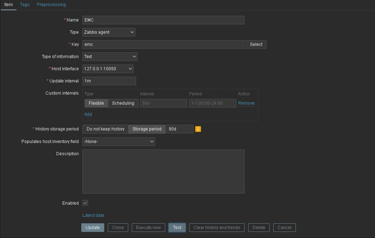Click the Test button
375x238 pixels.
point(177,228)
